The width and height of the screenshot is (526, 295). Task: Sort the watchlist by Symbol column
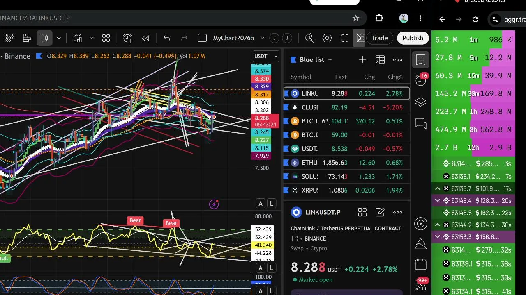click(x=301, y=77)
